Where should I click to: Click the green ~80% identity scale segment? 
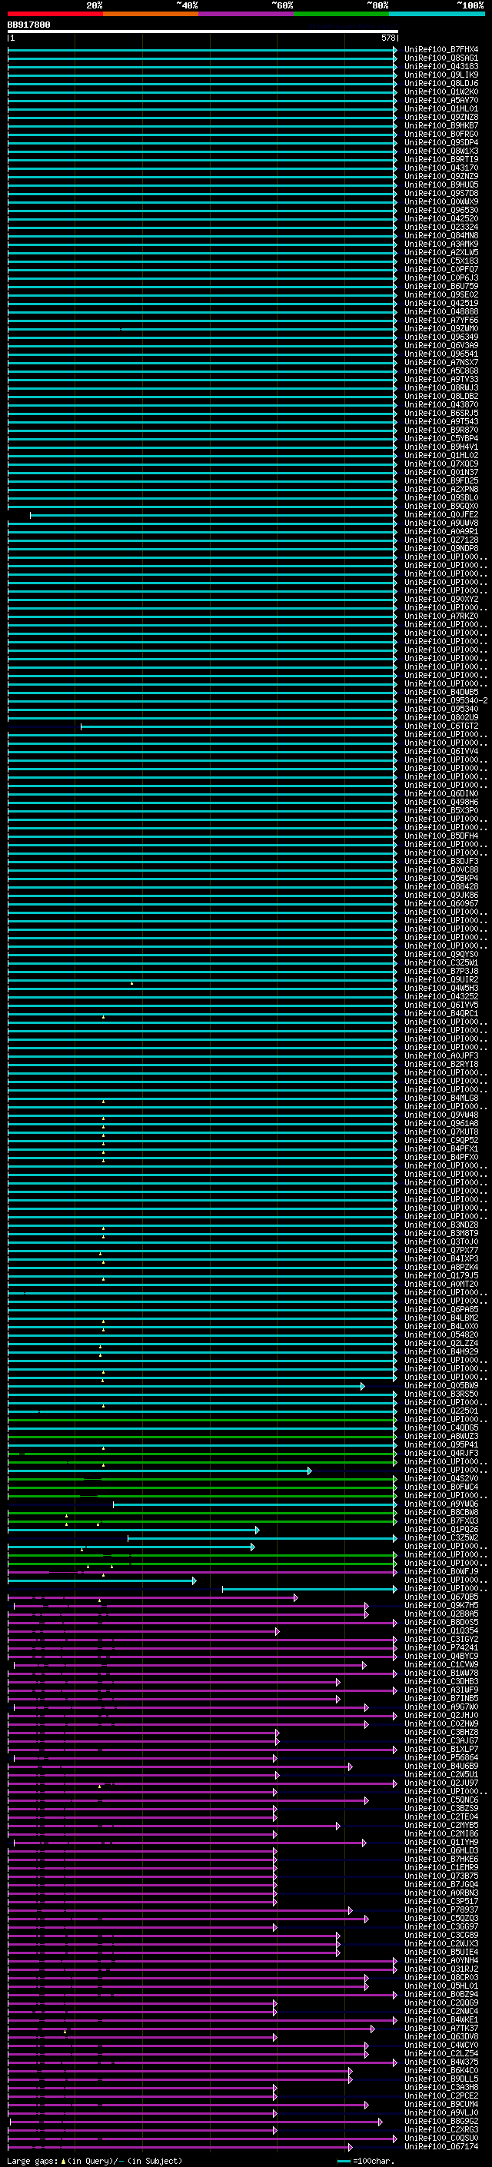click(x=341, y=14)
